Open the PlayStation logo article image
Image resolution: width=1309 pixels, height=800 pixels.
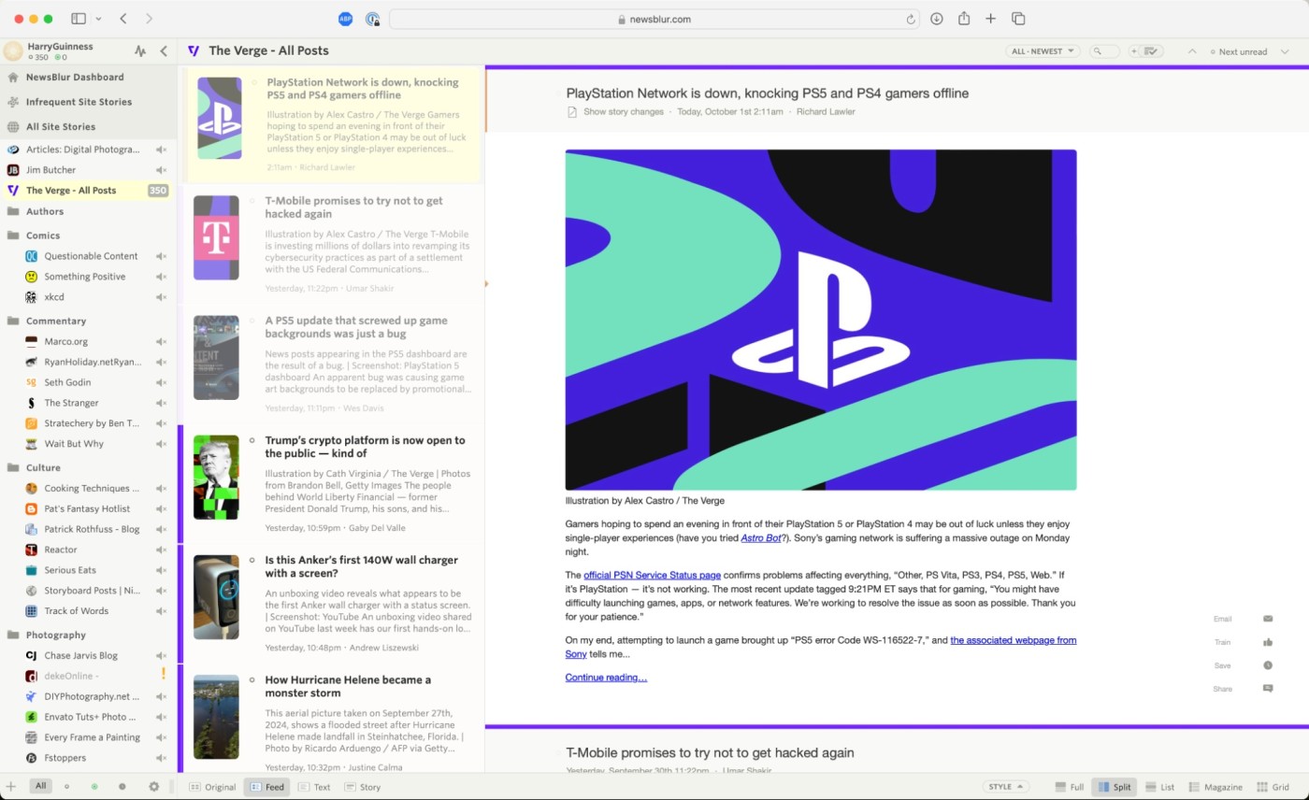click(821, 320)
